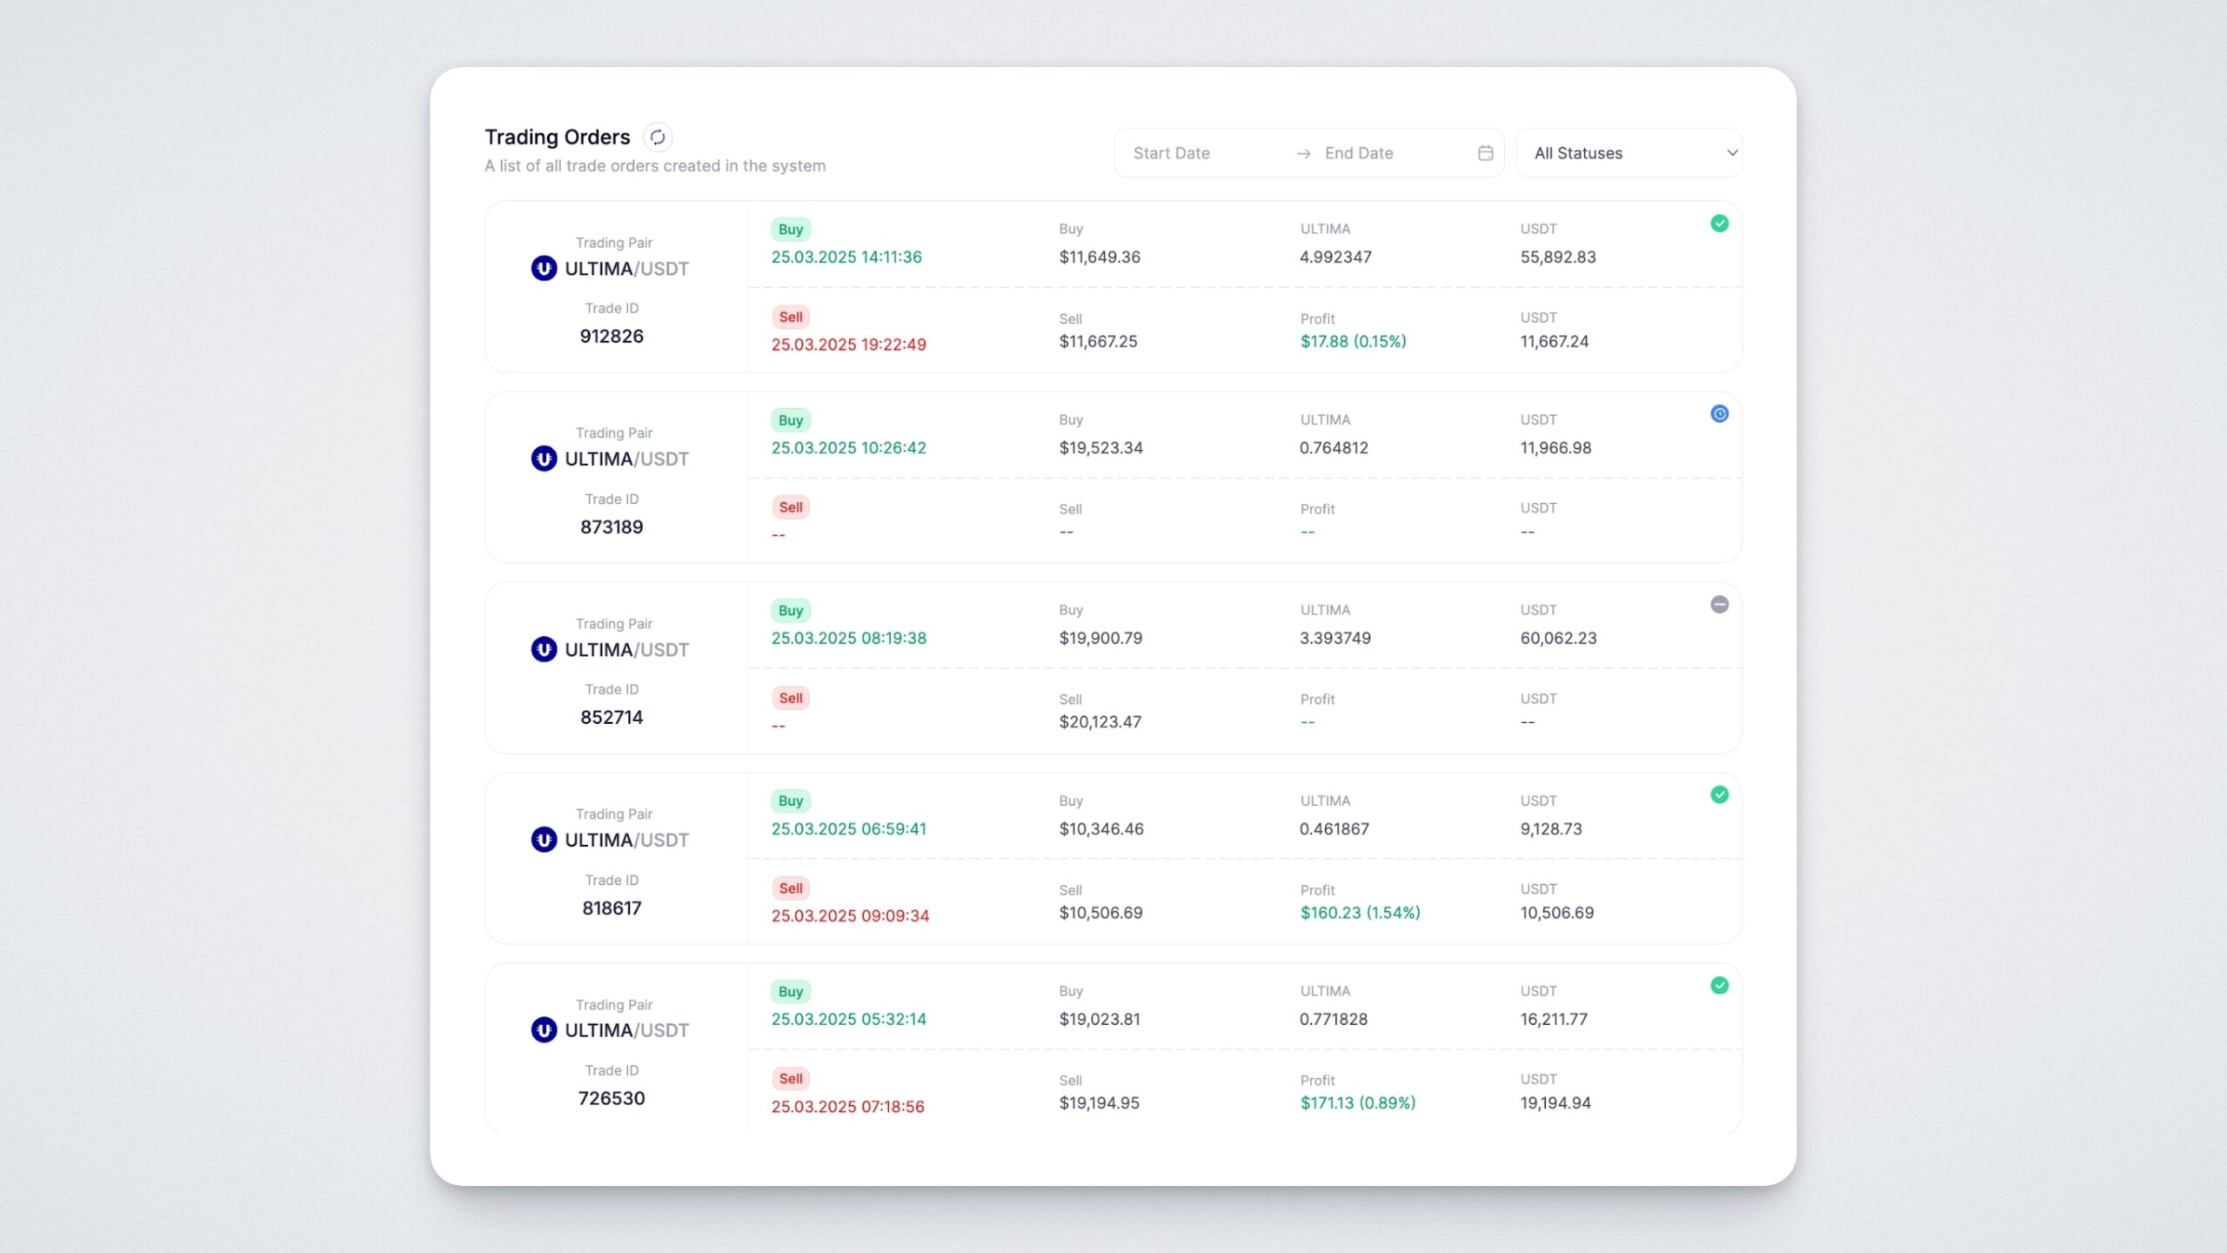Click green completed status icon for trade 912826
Image resolution: width=2227 pixels, height=1253 pixels.
coord(1719,224)
